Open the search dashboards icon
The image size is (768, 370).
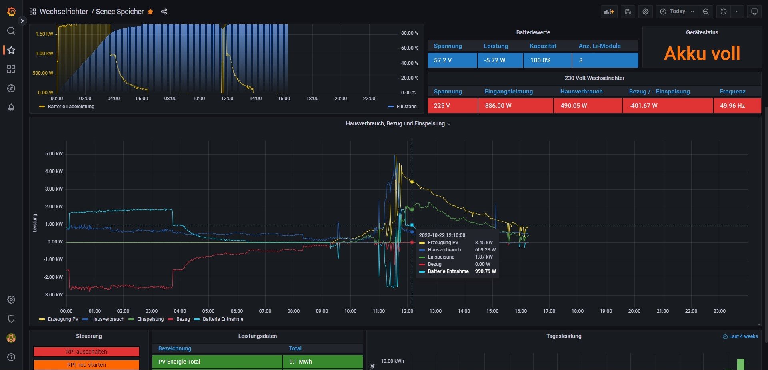point(11,31)
